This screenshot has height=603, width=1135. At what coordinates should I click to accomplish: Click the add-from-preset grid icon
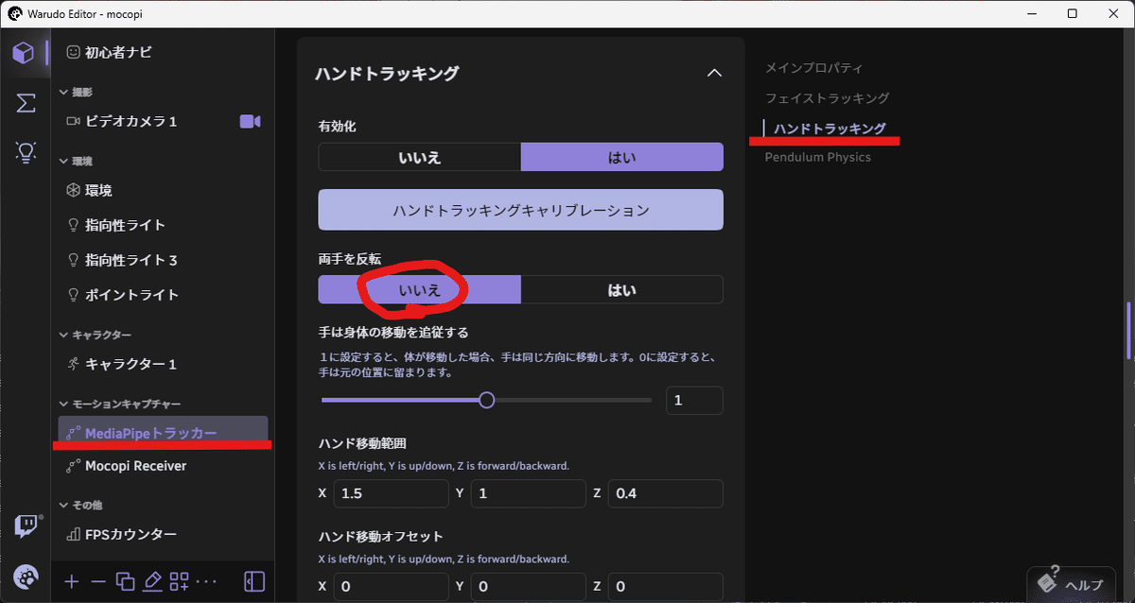179,581
